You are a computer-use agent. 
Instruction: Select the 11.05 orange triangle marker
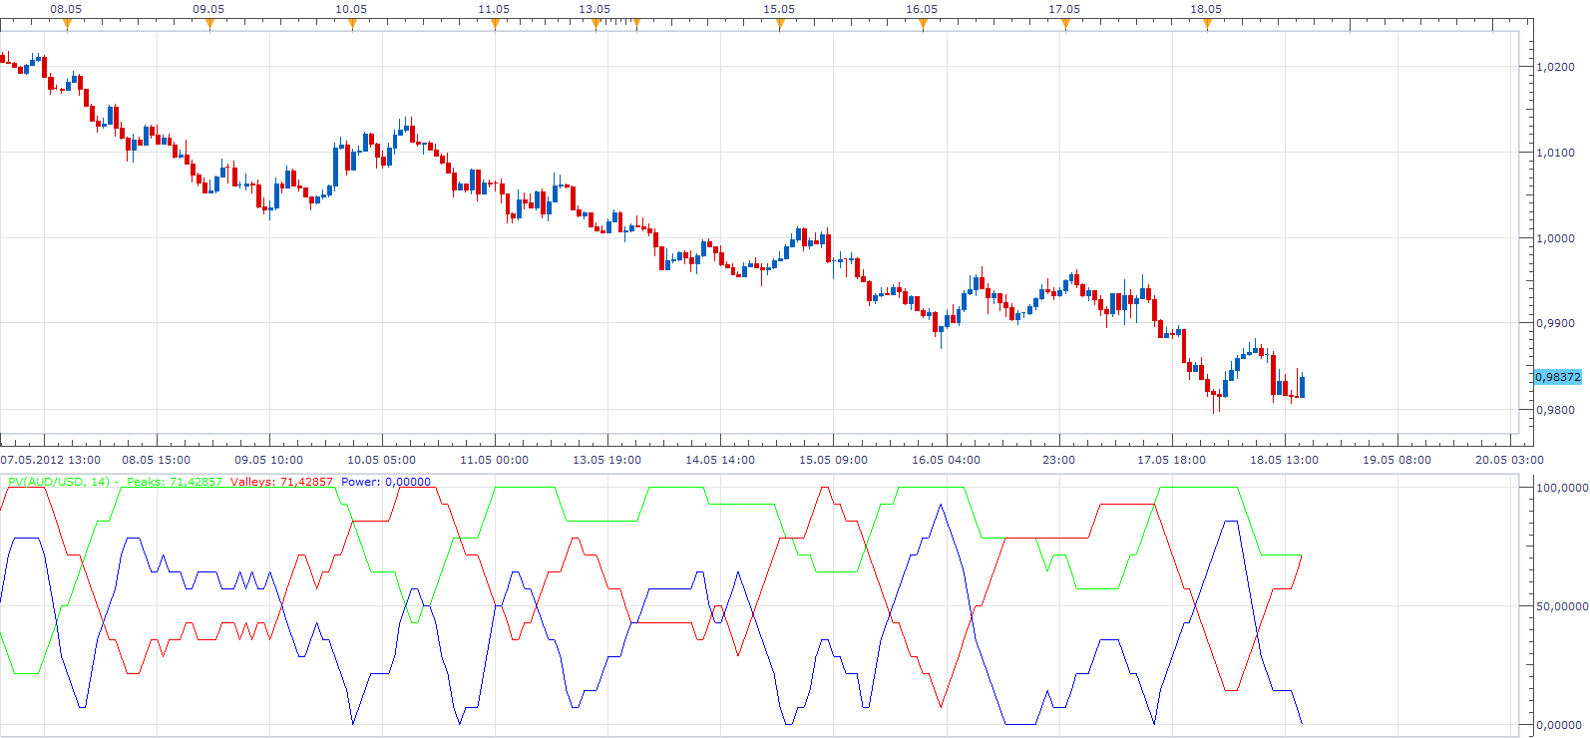(495, 24)
